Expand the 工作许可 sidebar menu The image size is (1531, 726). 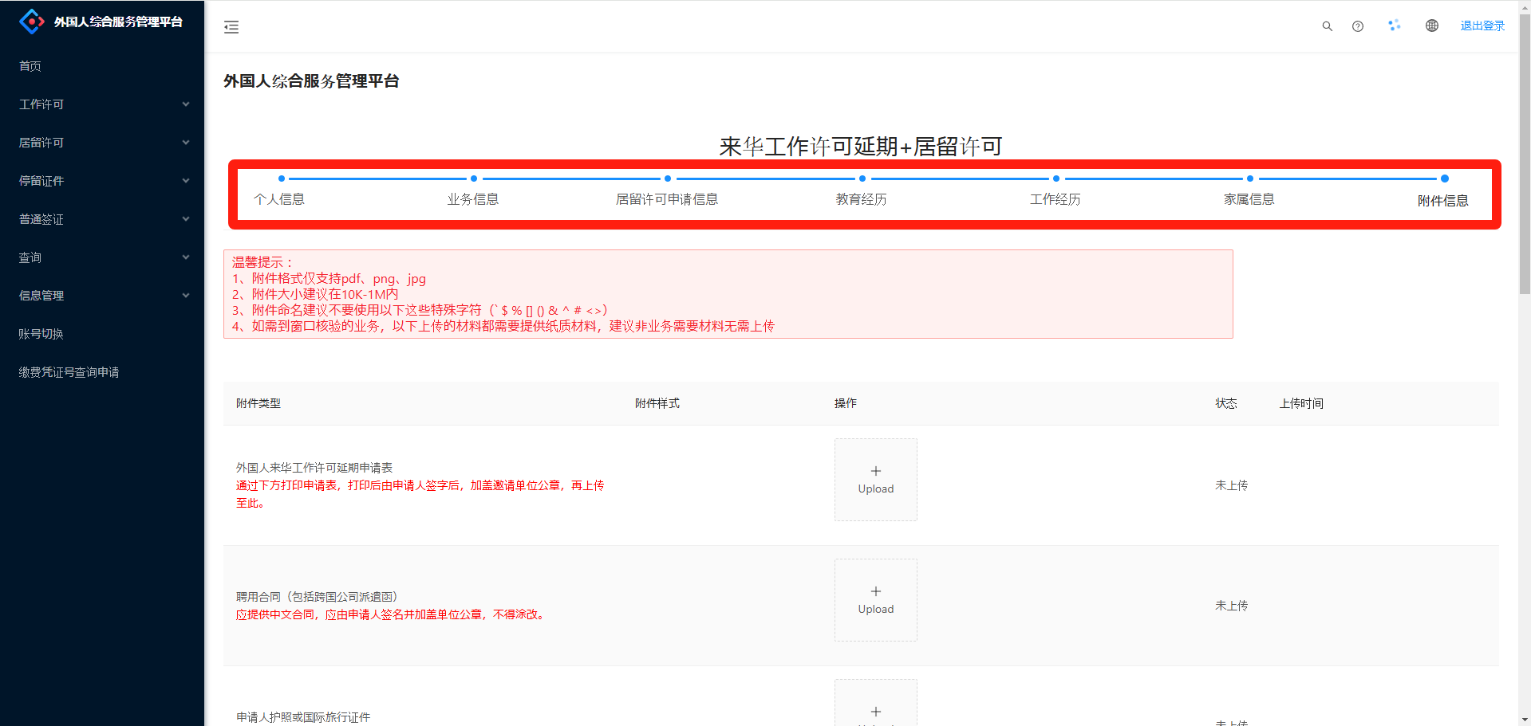(102, 104)
